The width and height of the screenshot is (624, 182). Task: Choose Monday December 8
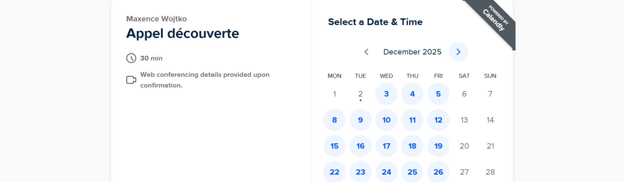pyautogui.click(x=335, y=120)
